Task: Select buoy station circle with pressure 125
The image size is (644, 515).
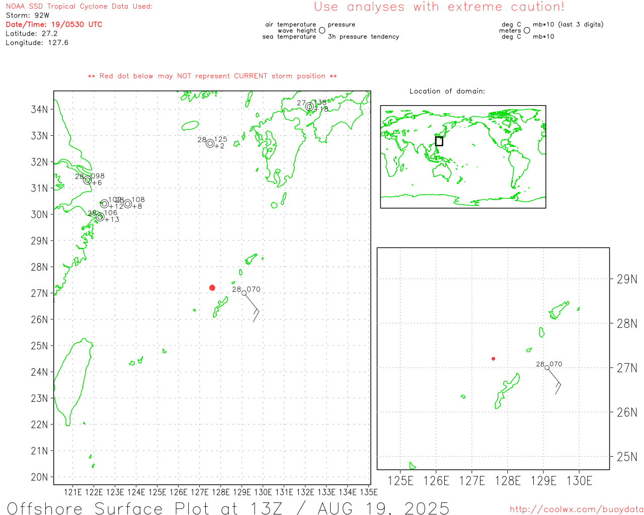Action: coord(210,143)
